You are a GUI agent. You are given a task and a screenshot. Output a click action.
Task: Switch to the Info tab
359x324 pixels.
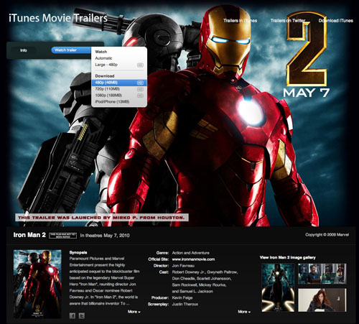[x=24, y=50]
